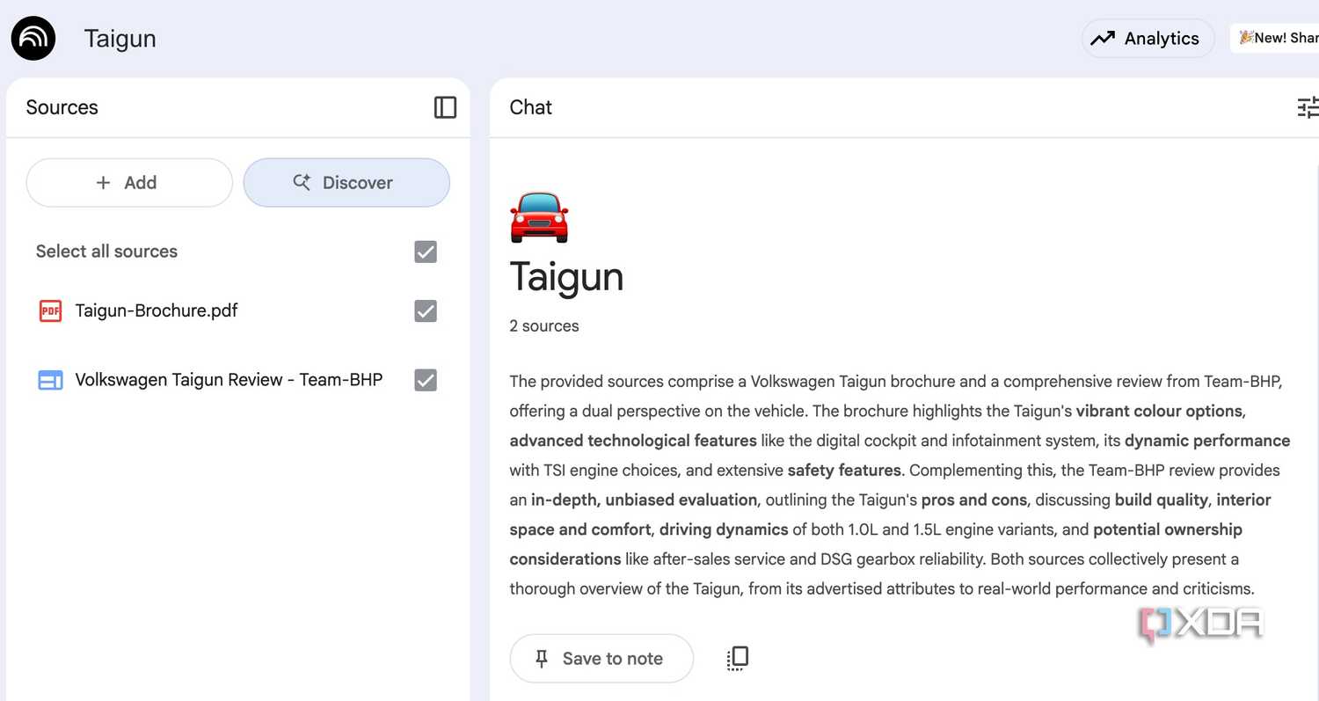
Task: Open the Taigun-Brochure.pdf source
Action: pyautogui.click(x=157, y=310)
